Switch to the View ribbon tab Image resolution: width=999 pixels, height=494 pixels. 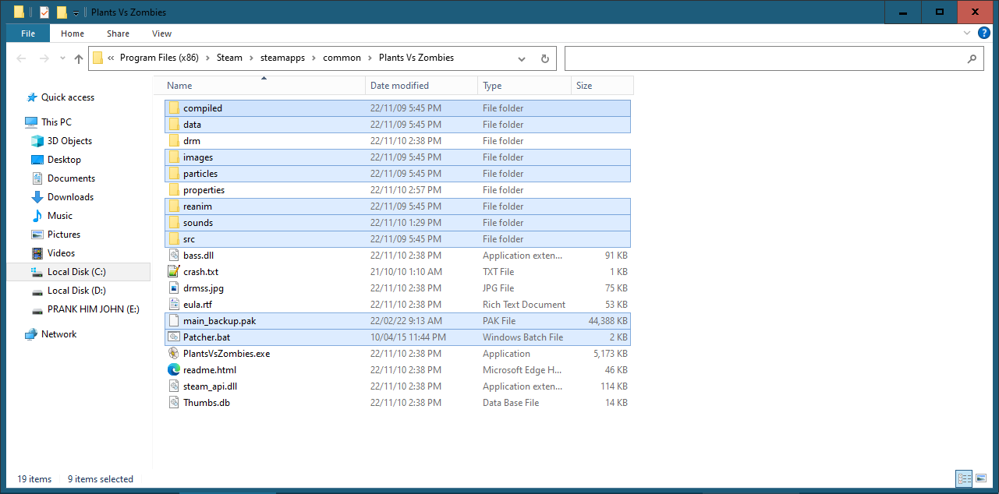click(x=162, y=34)
